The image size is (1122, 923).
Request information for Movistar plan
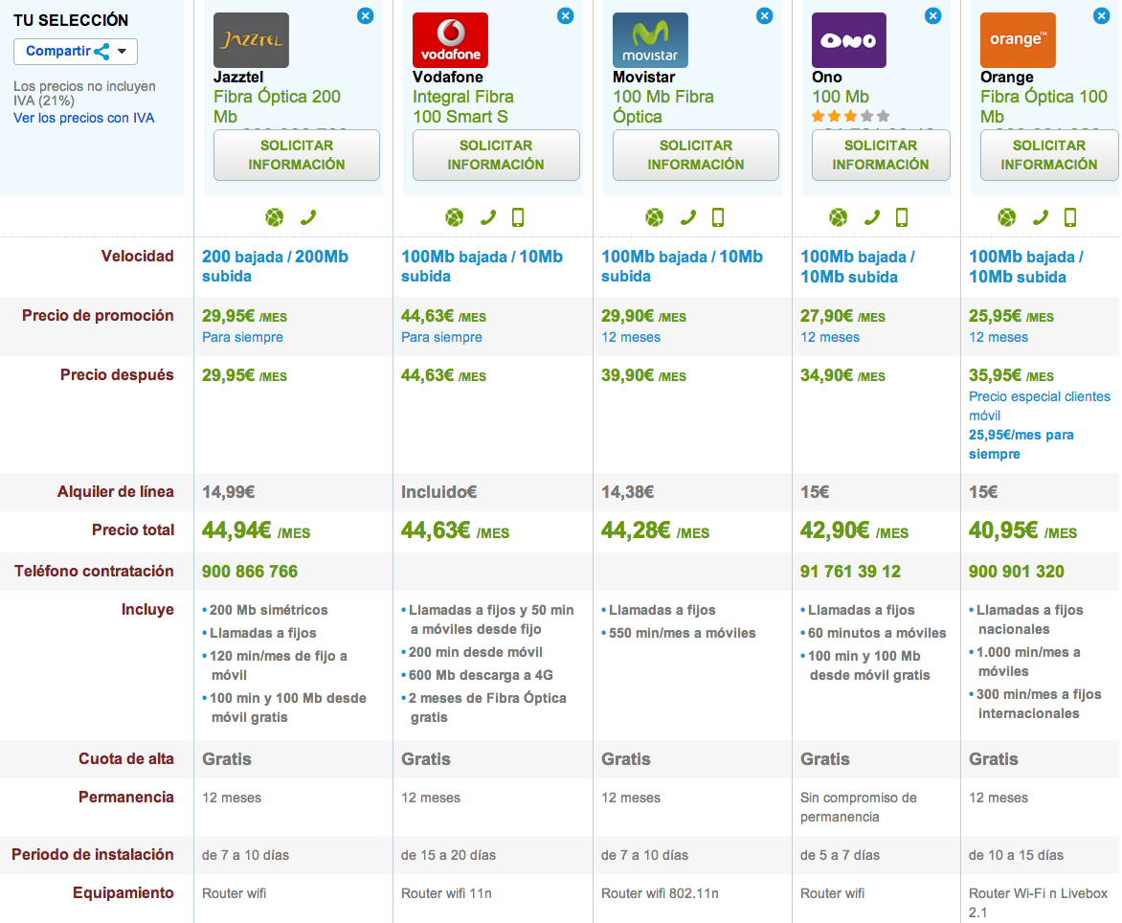click(x=696, y=154)
